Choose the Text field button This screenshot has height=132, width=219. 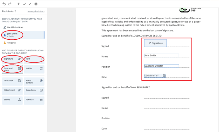(34, 60)
